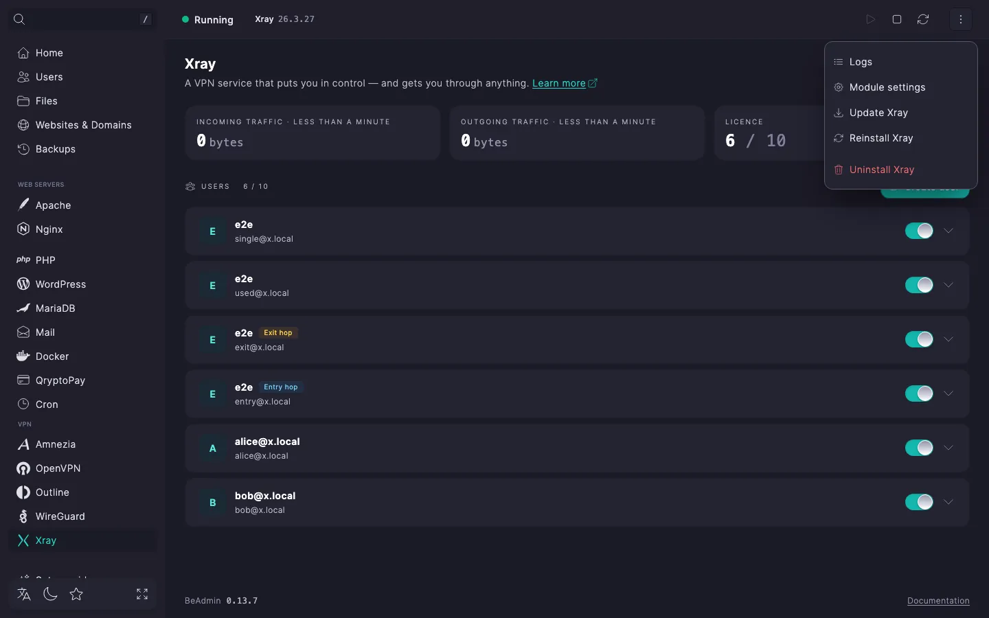Select Module settings menu item
Screen dimensions: 989x618
pyautogui.click(x=900, y=87)
